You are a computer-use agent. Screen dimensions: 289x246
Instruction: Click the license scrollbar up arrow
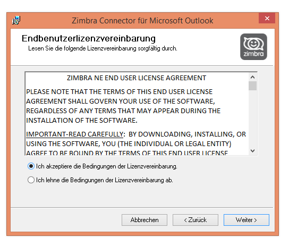pos(252,77)
